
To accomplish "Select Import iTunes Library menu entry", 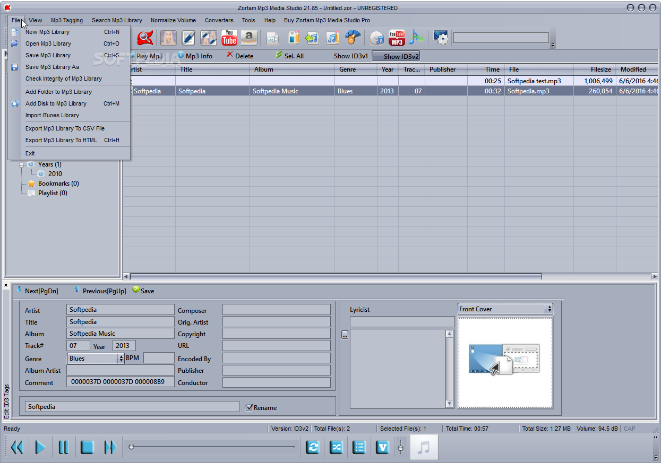I will [69, 115].
